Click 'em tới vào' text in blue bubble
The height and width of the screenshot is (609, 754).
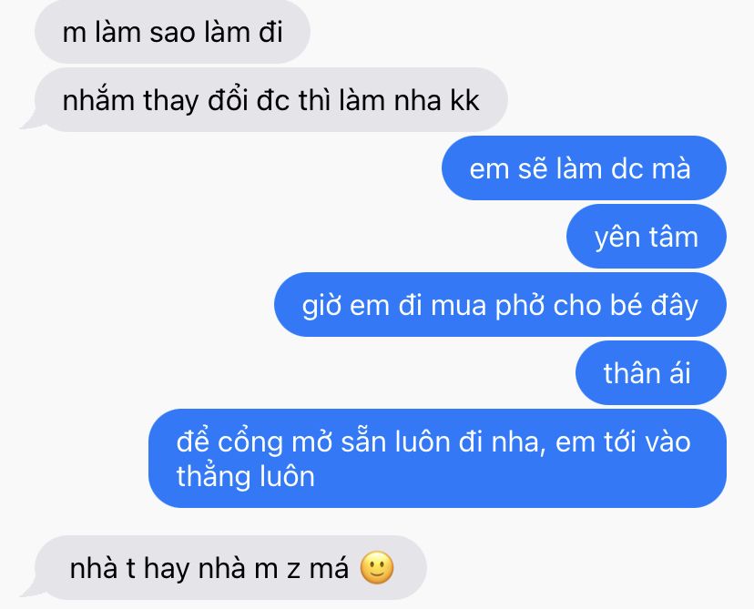tap(623, 442)
